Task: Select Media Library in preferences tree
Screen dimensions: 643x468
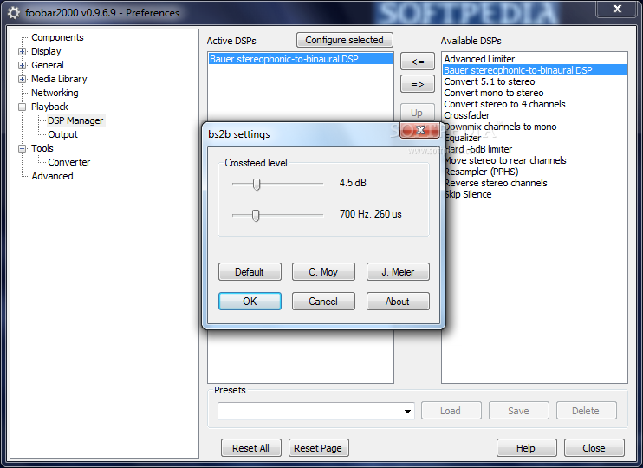Action: tap(59, 79)
